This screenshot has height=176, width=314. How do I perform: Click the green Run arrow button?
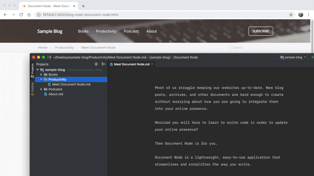point(313,57)
